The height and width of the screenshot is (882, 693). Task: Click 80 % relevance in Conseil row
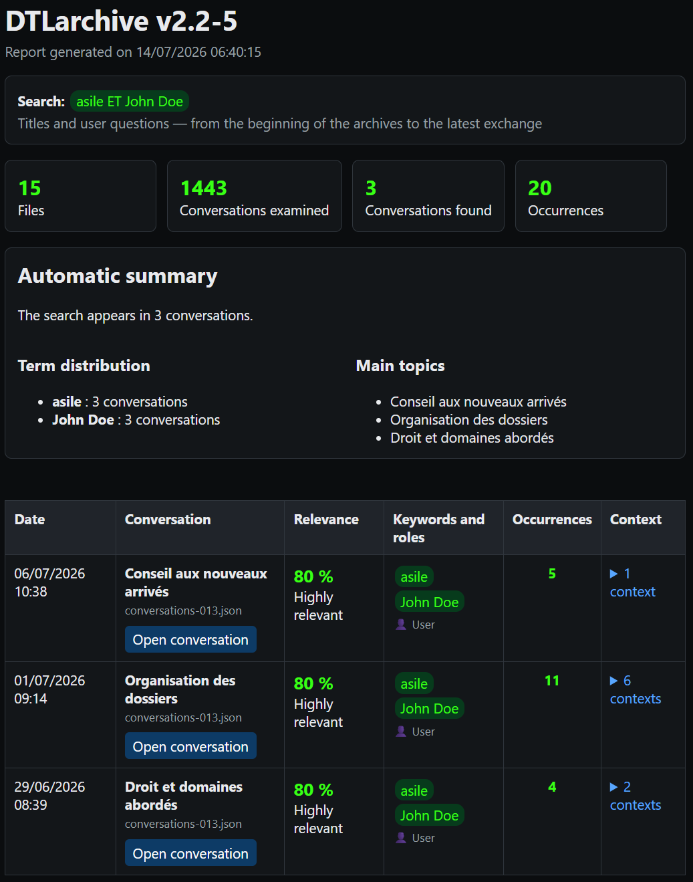coord(313,576)
